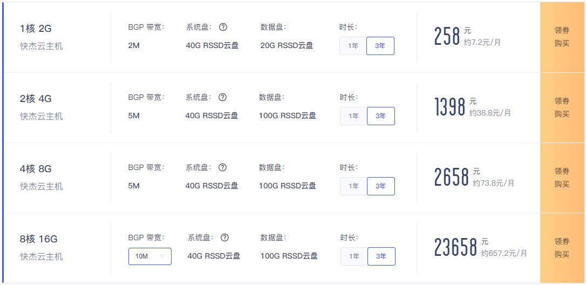The image size is (586, 285).
Task: Select 3年 duration for 2核 4G plan
Action: (381, 116)
